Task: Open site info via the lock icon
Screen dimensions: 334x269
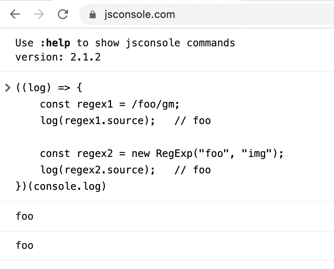Action: click(x=92, y=15)
